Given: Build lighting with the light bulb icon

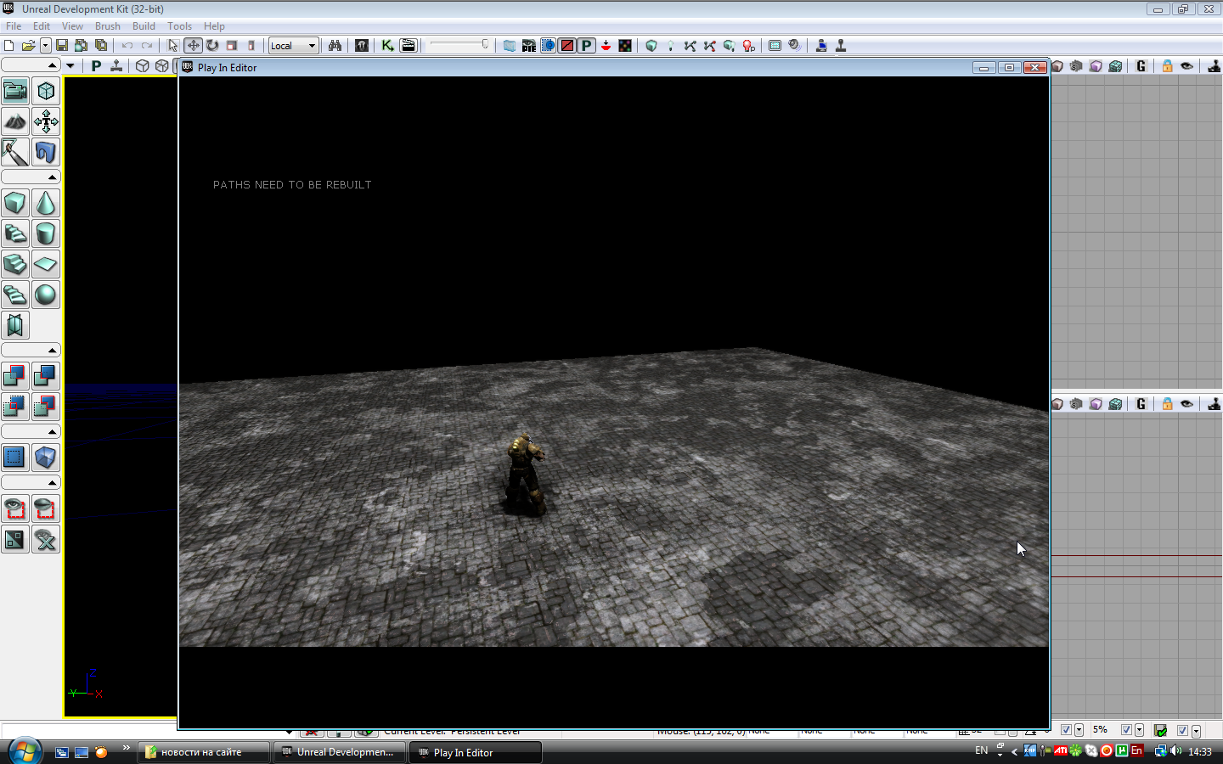Looking at the screenshot, I should (671, 46).
